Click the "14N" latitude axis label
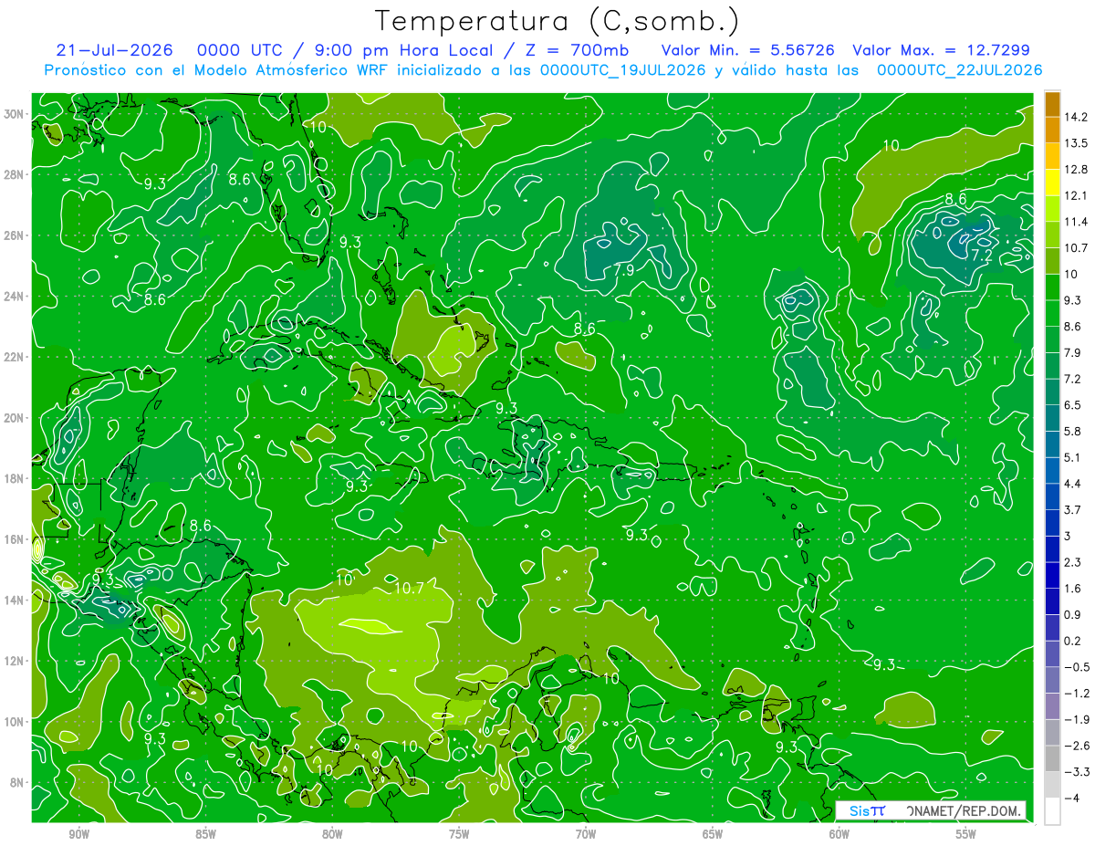 click(x=16, y=600)
